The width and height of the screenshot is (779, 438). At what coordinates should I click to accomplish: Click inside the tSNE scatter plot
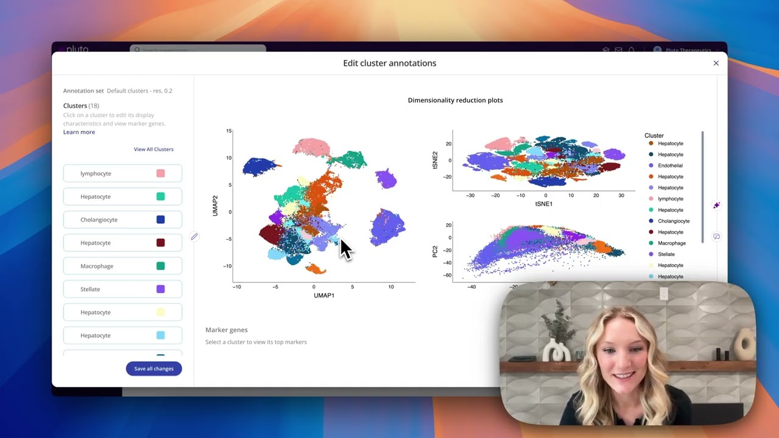coord(543,161)
